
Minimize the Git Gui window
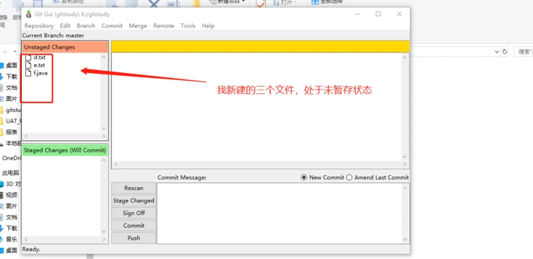[x=357, y=14]
